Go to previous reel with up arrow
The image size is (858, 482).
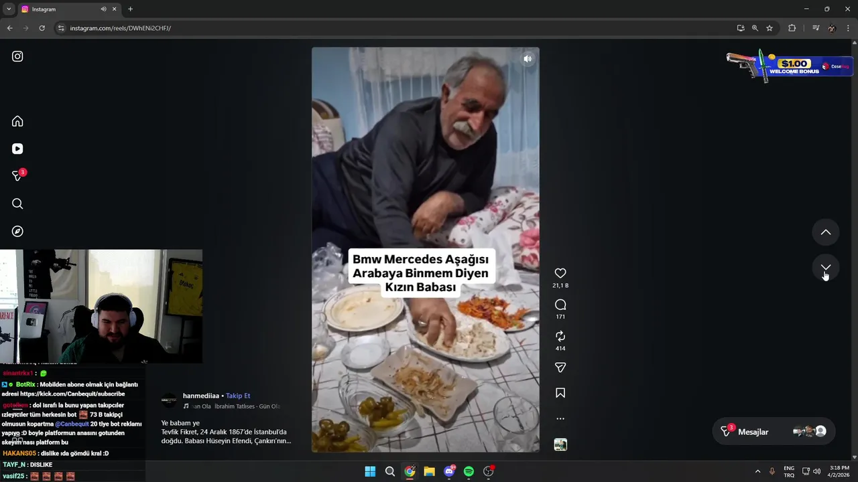point(826,232)
